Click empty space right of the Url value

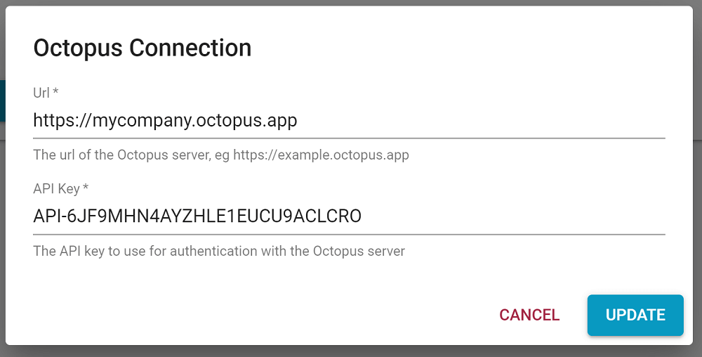(482, 120)
